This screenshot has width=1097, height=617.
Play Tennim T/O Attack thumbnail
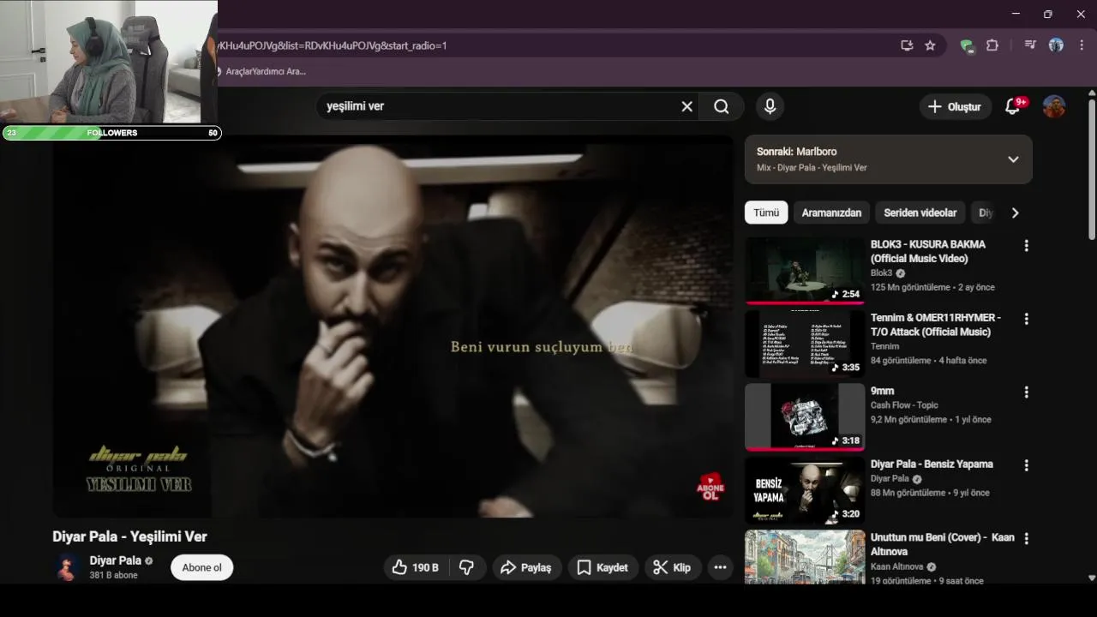(x=805, y=344)
